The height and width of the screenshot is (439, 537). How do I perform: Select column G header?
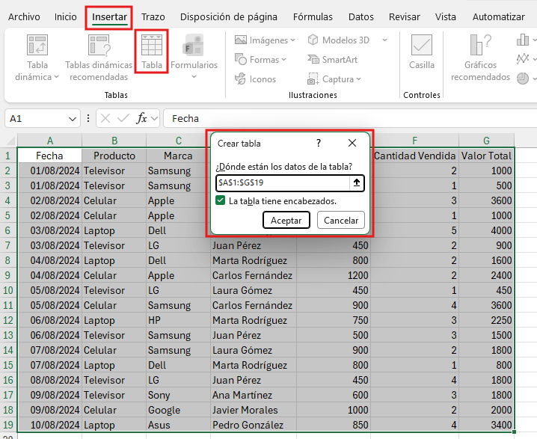coord(486,141)
